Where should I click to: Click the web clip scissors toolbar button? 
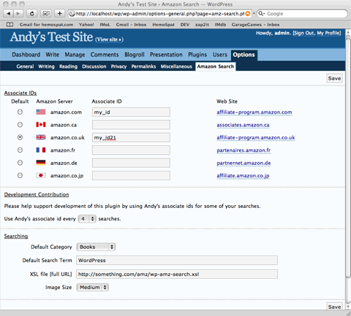click(45, 14)
